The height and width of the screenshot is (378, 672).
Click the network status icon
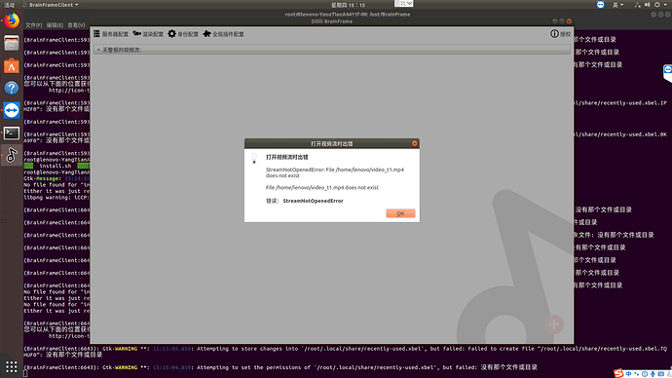click(637, 5)
